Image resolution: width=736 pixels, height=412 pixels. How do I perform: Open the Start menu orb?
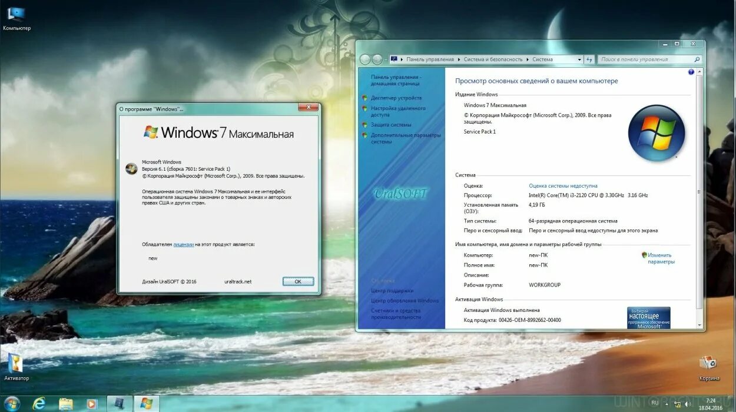[x=12, y=403]
